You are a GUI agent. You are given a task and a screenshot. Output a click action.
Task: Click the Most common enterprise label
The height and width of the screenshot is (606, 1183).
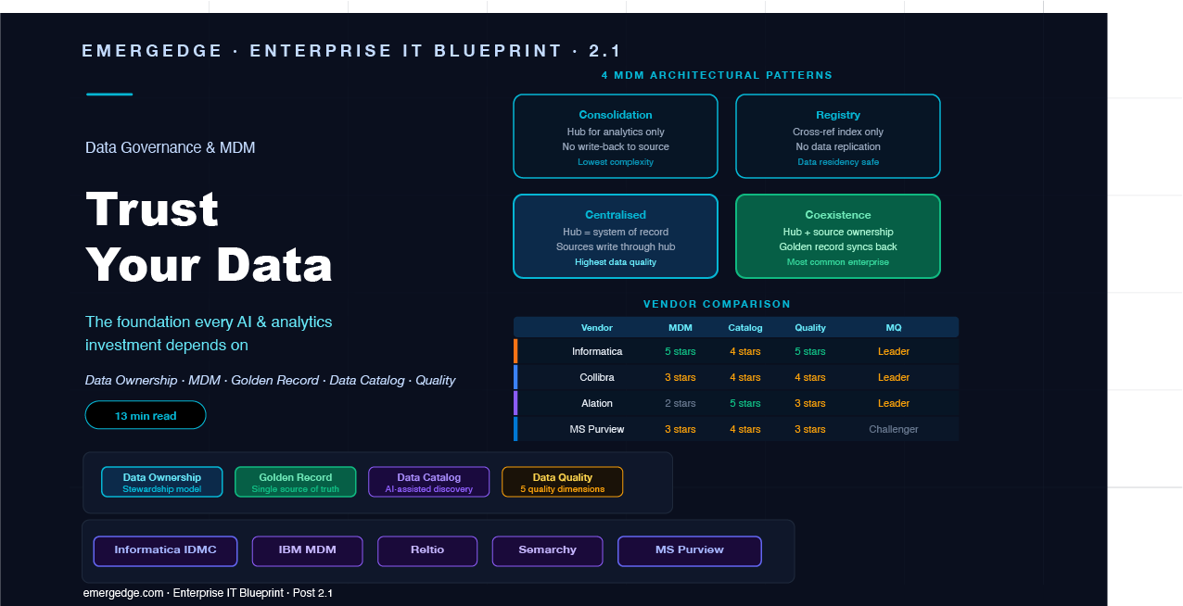pyautogui.click(x=838, y=262)
